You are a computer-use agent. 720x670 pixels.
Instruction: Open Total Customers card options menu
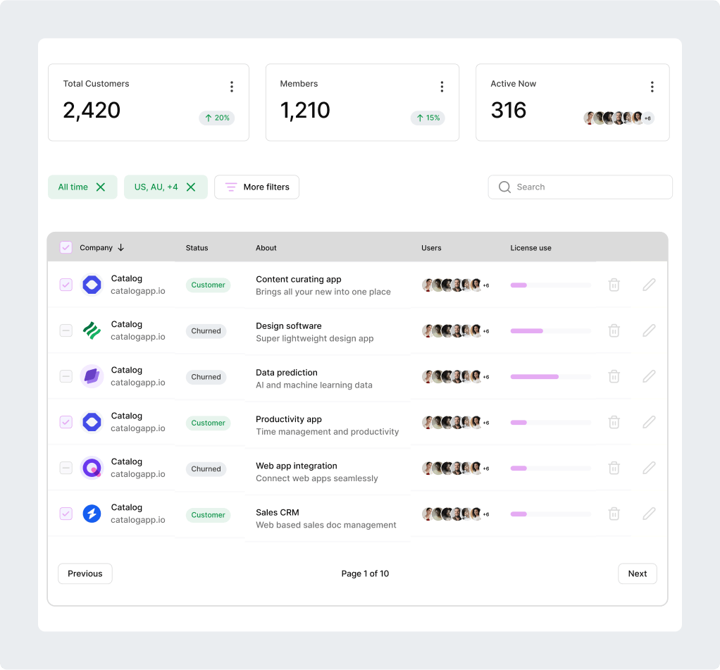pyautogui.click(x=231, y=87)
